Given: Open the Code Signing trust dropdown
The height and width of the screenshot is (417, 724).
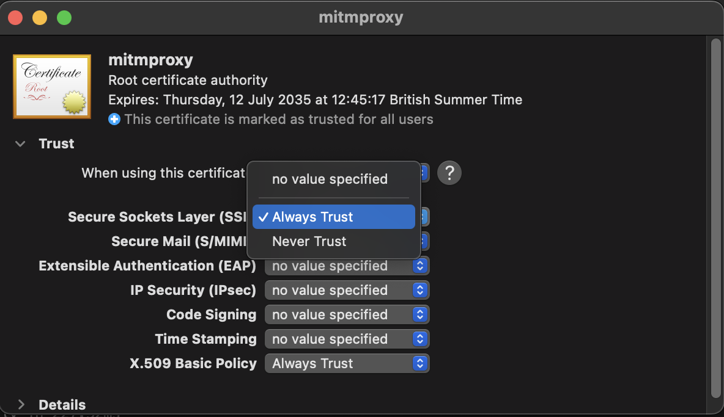Looking at the screenshot, I should point(347,314).
